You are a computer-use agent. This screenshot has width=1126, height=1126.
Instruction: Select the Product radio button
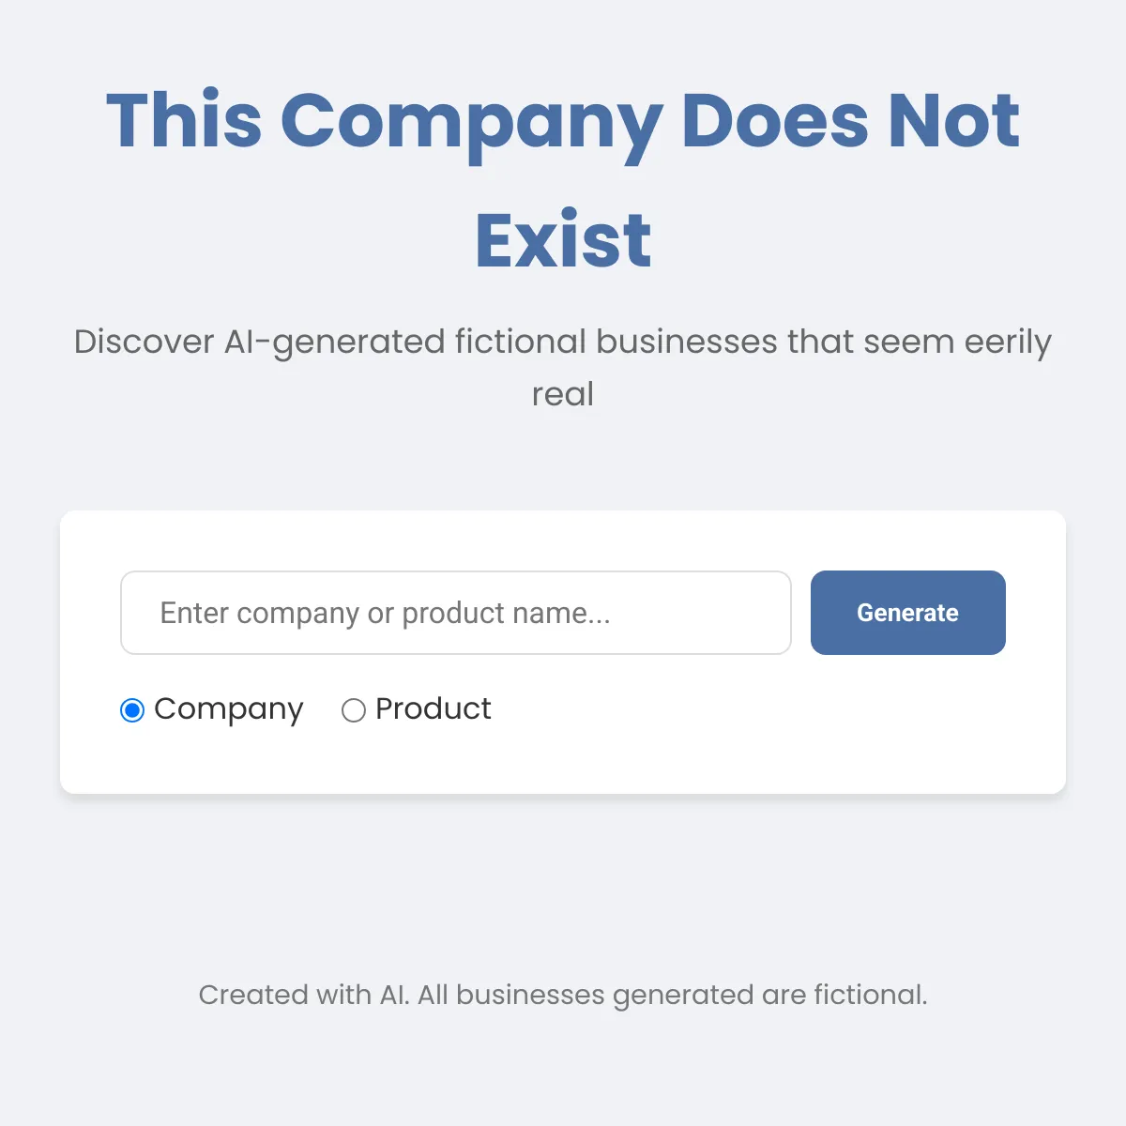tap(354, 710)
